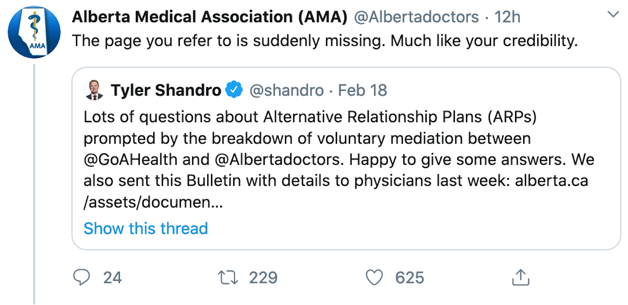Click the blue verified badge
Image resolution: width=628 pixels, height=305 pixels.
tap(234, 90)
